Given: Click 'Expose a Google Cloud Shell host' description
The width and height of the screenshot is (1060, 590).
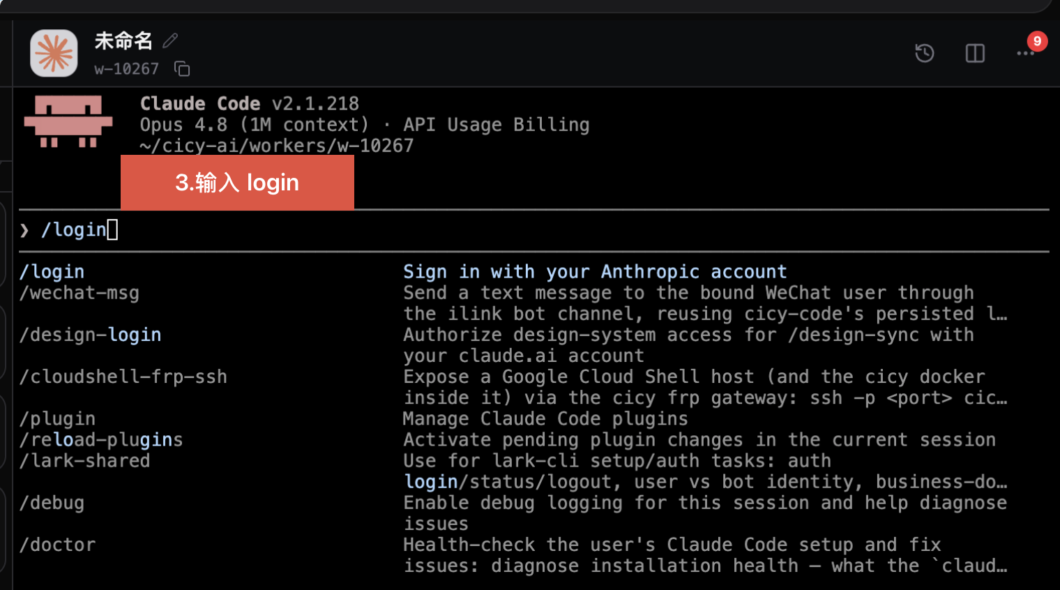Looking at the screenshot, I should (x=705, y=387).
